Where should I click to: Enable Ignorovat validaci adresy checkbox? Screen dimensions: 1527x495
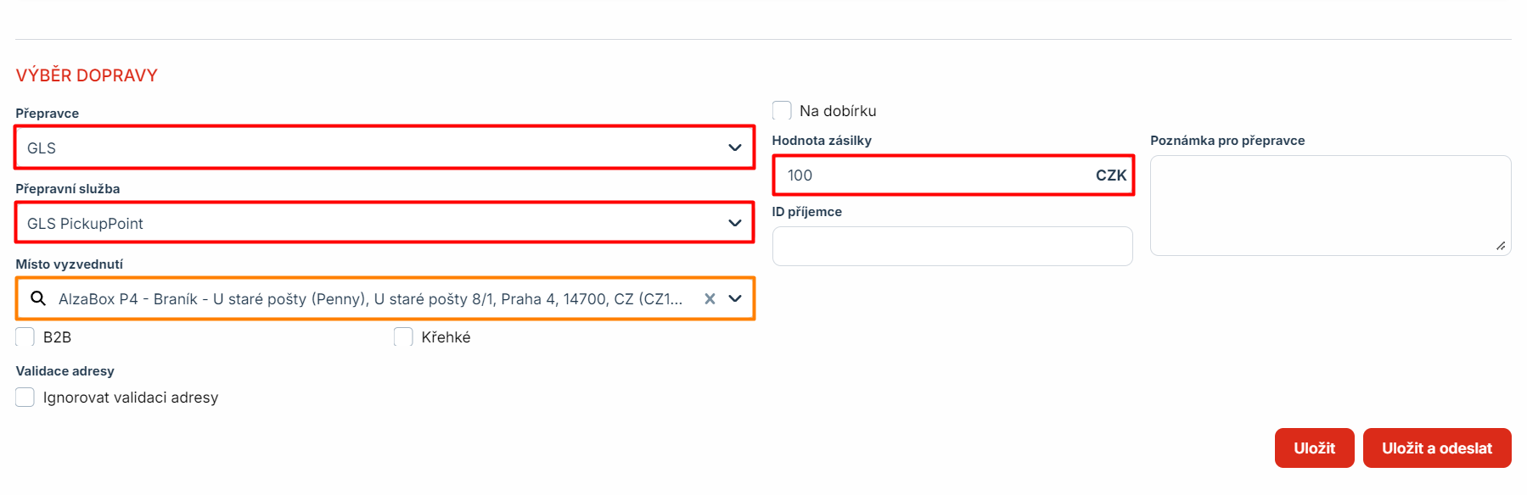click(25, 398)
